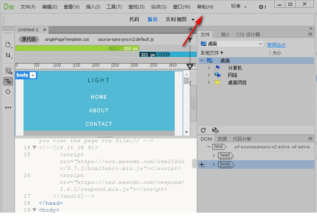Select the DOM panel tab
The width and height of the screenshot is (317, 221).
pyautogui.click(x=206, y=139)
